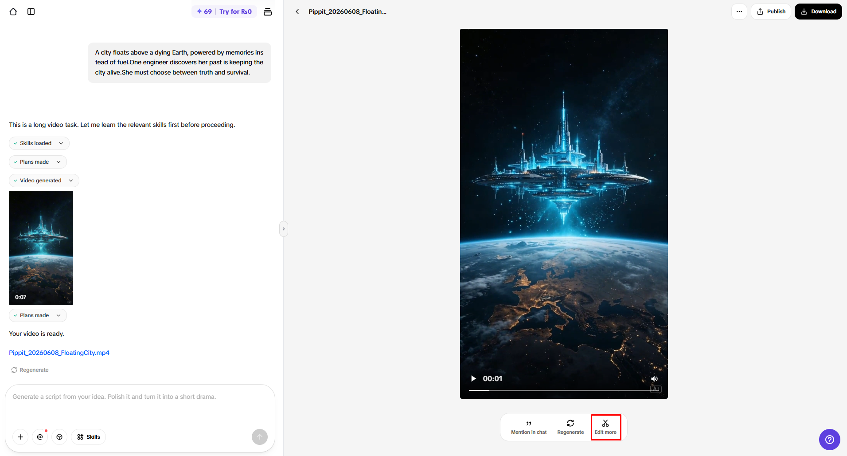
Task: Click Mention in chat button
Action: pos(529,428)
